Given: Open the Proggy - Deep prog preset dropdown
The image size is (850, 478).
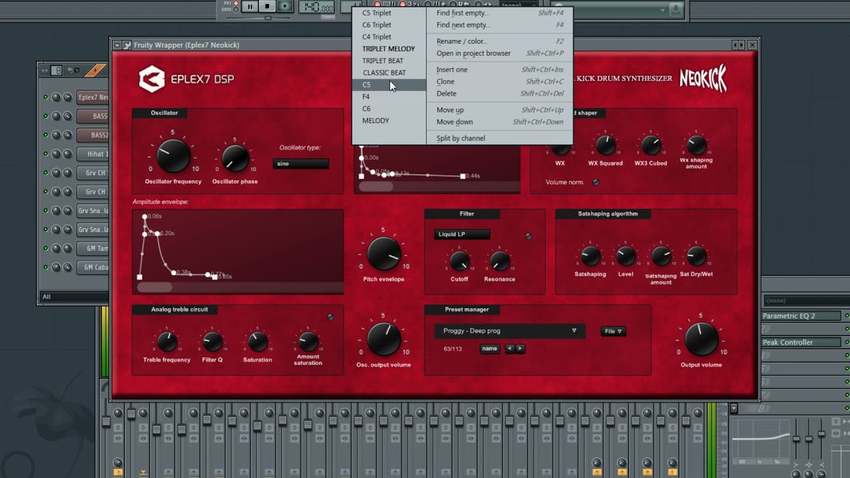Looking at the screenshot, I should [x=510, y=331].
